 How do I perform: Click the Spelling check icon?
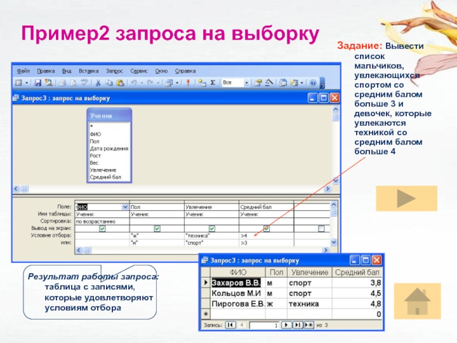click(x=84, y=83)
